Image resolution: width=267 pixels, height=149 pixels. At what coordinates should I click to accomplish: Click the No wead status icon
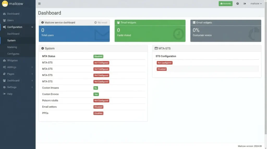click(x=95, y=22)
